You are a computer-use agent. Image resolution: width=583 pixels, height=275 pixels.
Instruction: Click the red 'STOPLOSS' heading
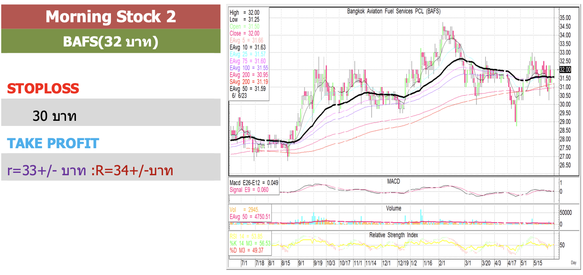(x=43, y=89)
